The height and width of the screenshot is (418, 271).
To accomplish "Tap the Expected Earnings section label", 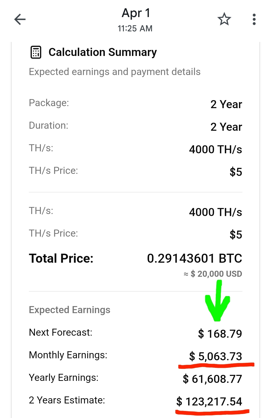I will point(70,310).
